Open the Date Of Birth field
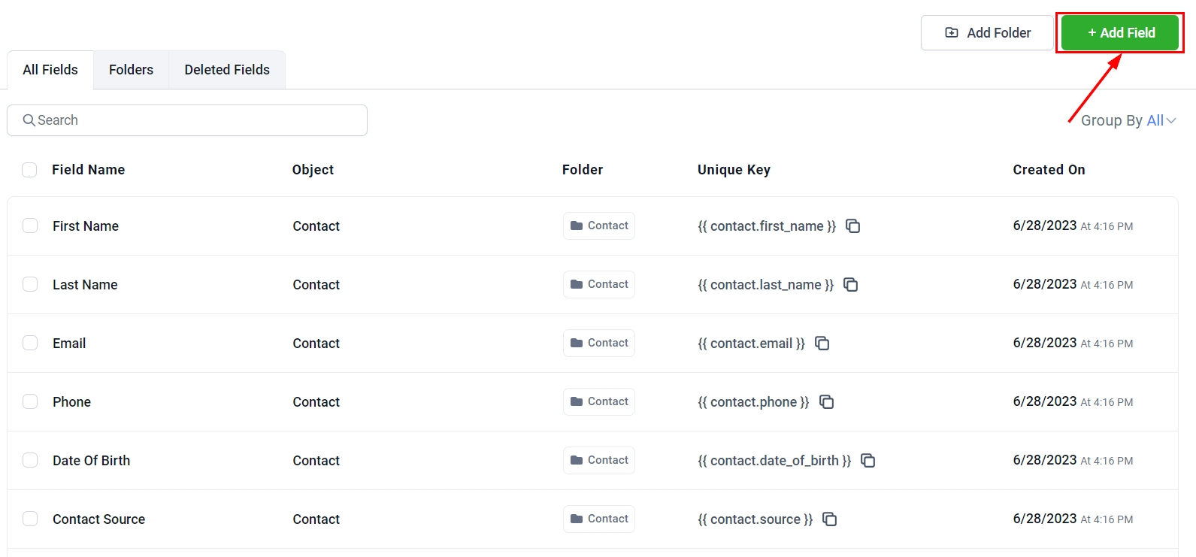The image size is (1196, 557). pos(91,461)
